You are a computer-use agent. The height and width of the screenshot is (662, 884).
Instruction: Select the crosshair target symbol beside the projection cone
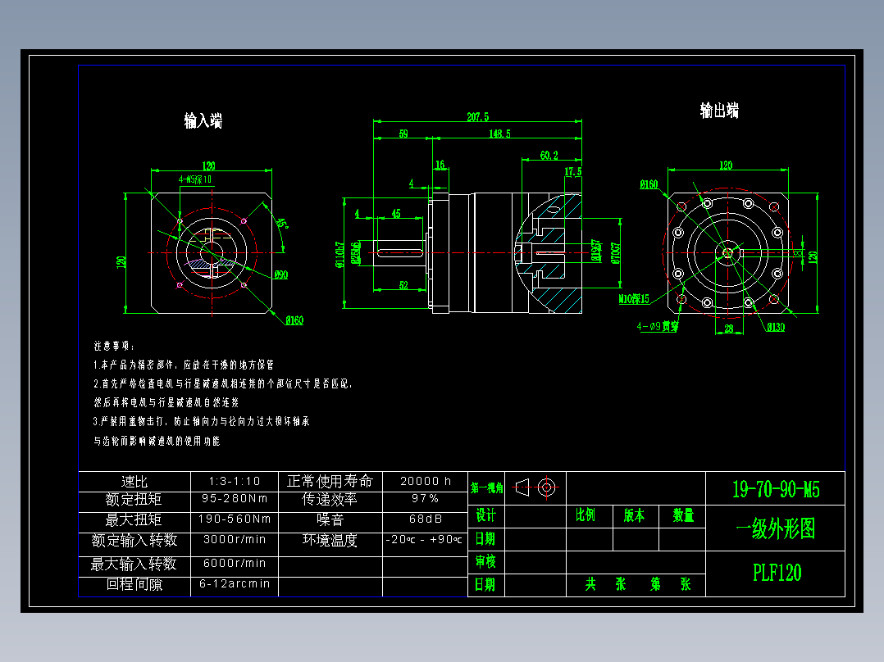coord(545,487)
